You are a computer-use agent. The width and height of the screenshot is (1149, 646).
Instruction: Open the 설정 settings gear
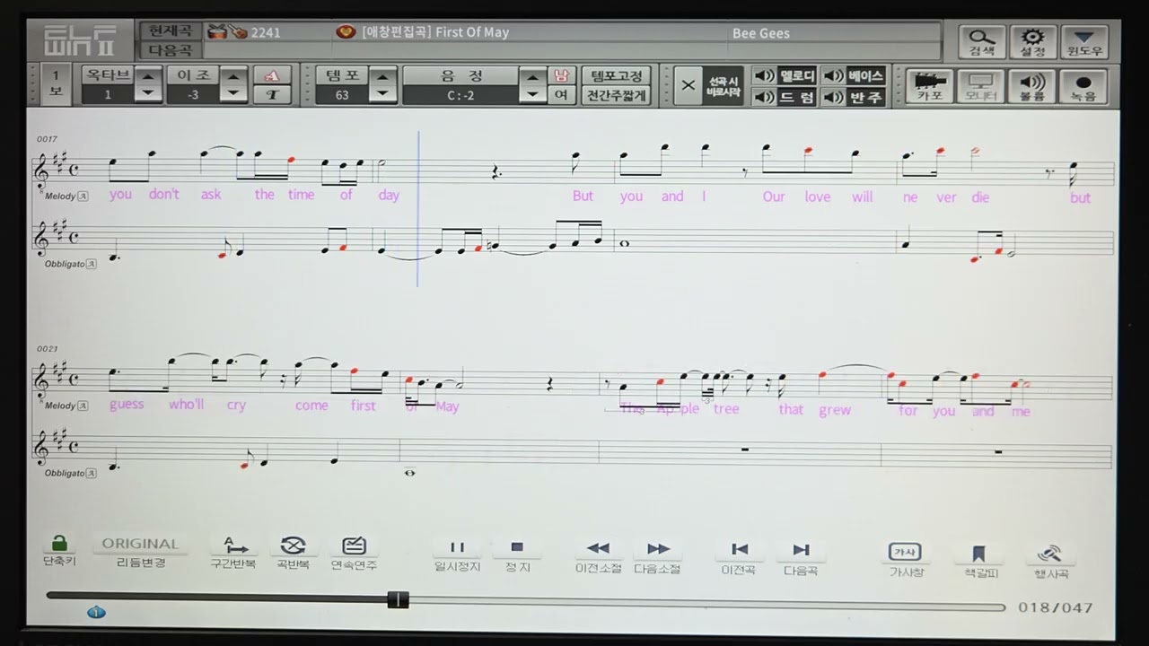pos(1033,41)
